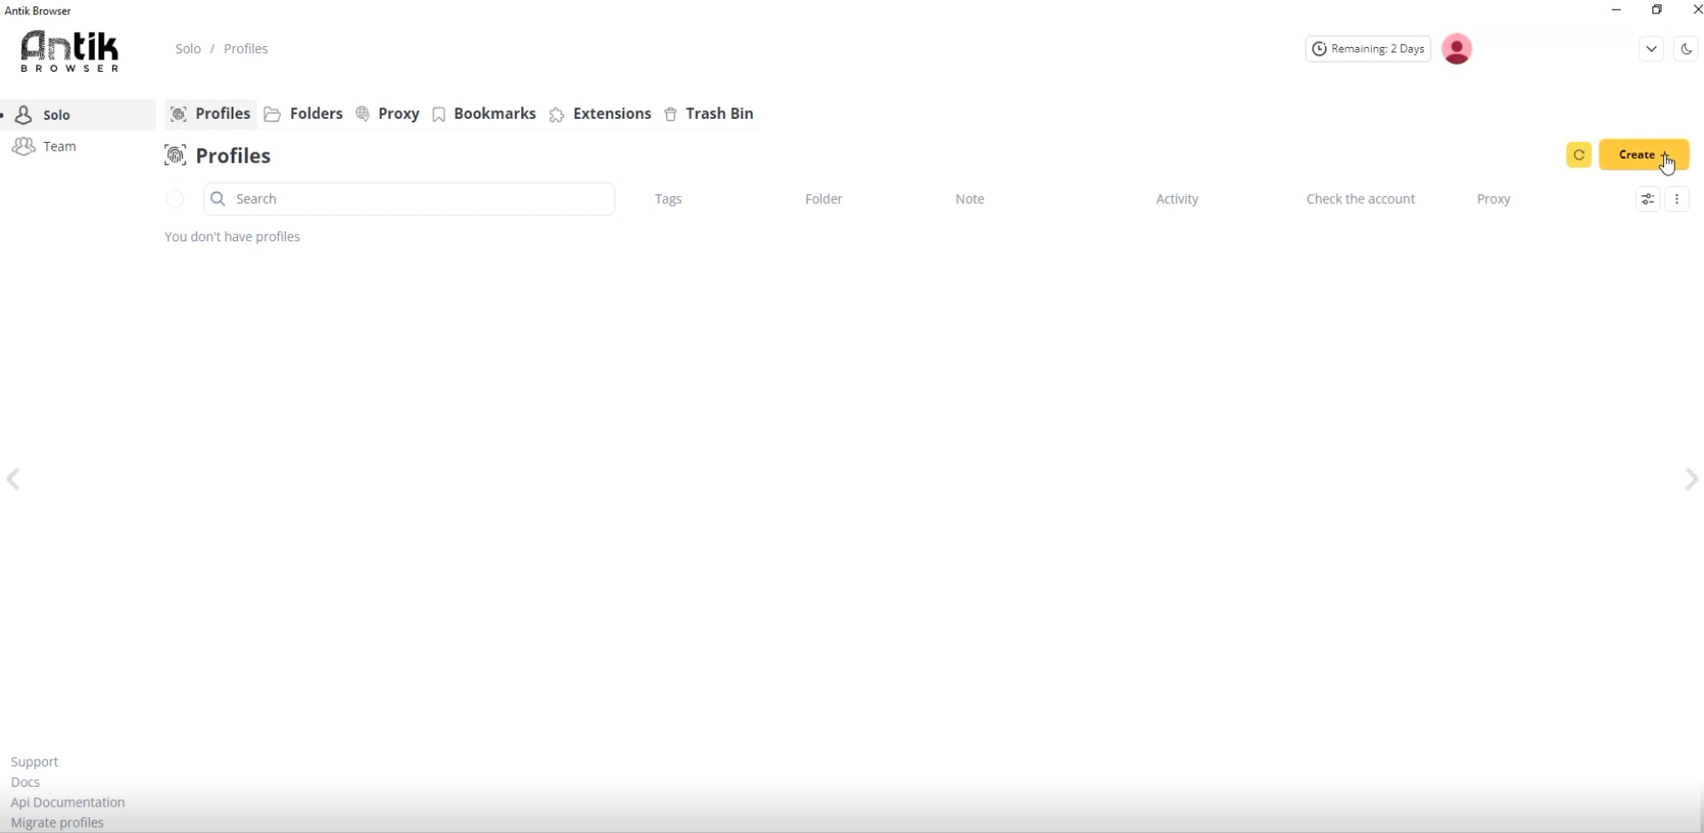The image size is (1704, 833).
Task: Open the Trash Bin tab
Action: (x=709, y=114)
